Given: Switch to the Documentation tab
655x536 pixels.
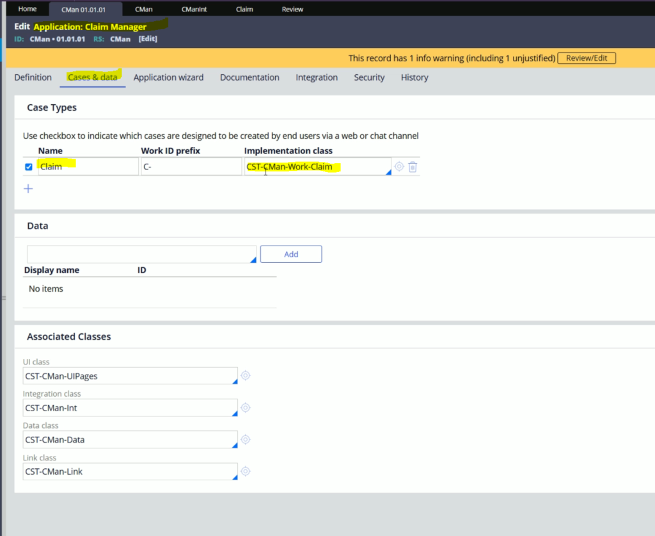Looking at the screenshot, I should click(x=250, y=77).
